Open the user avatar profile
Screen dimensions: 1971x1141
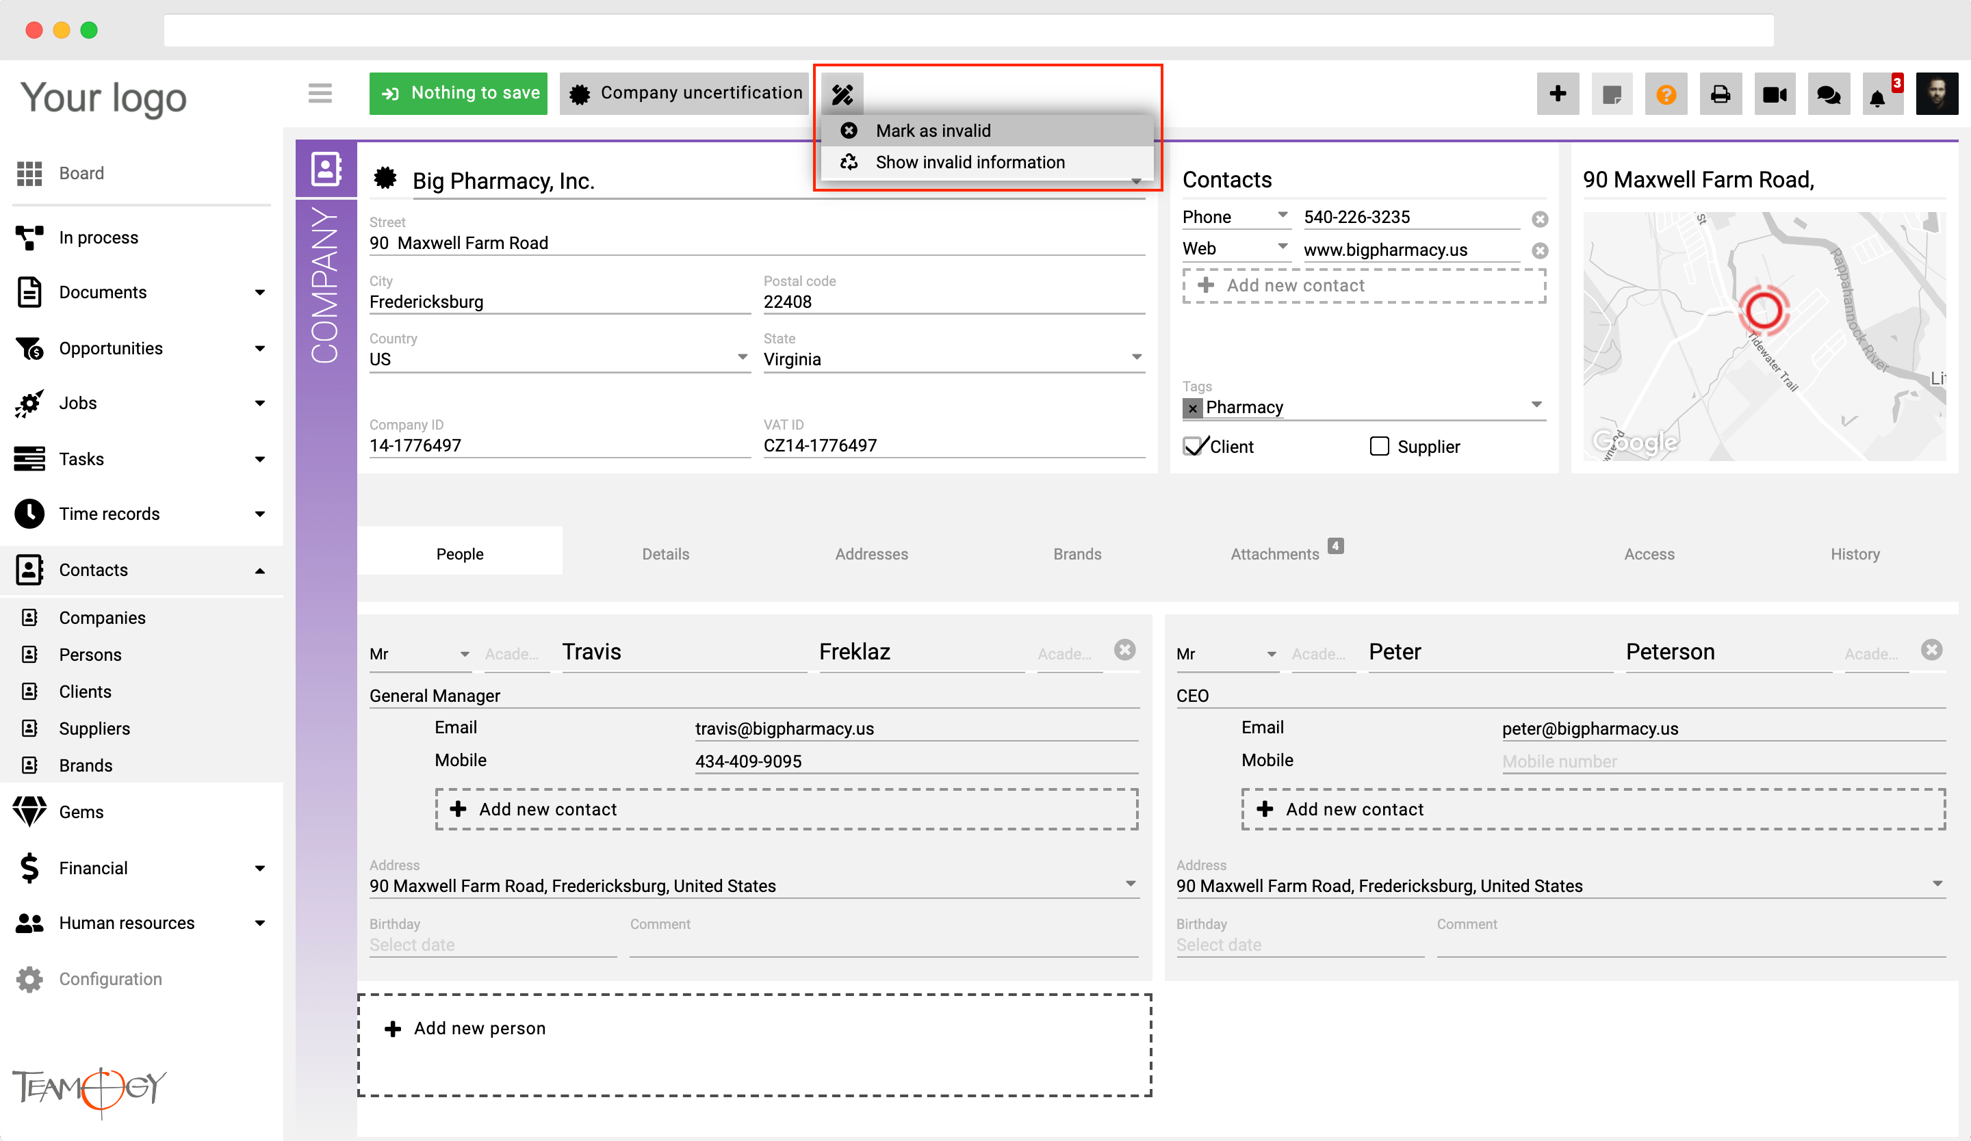click(1937, 94)
